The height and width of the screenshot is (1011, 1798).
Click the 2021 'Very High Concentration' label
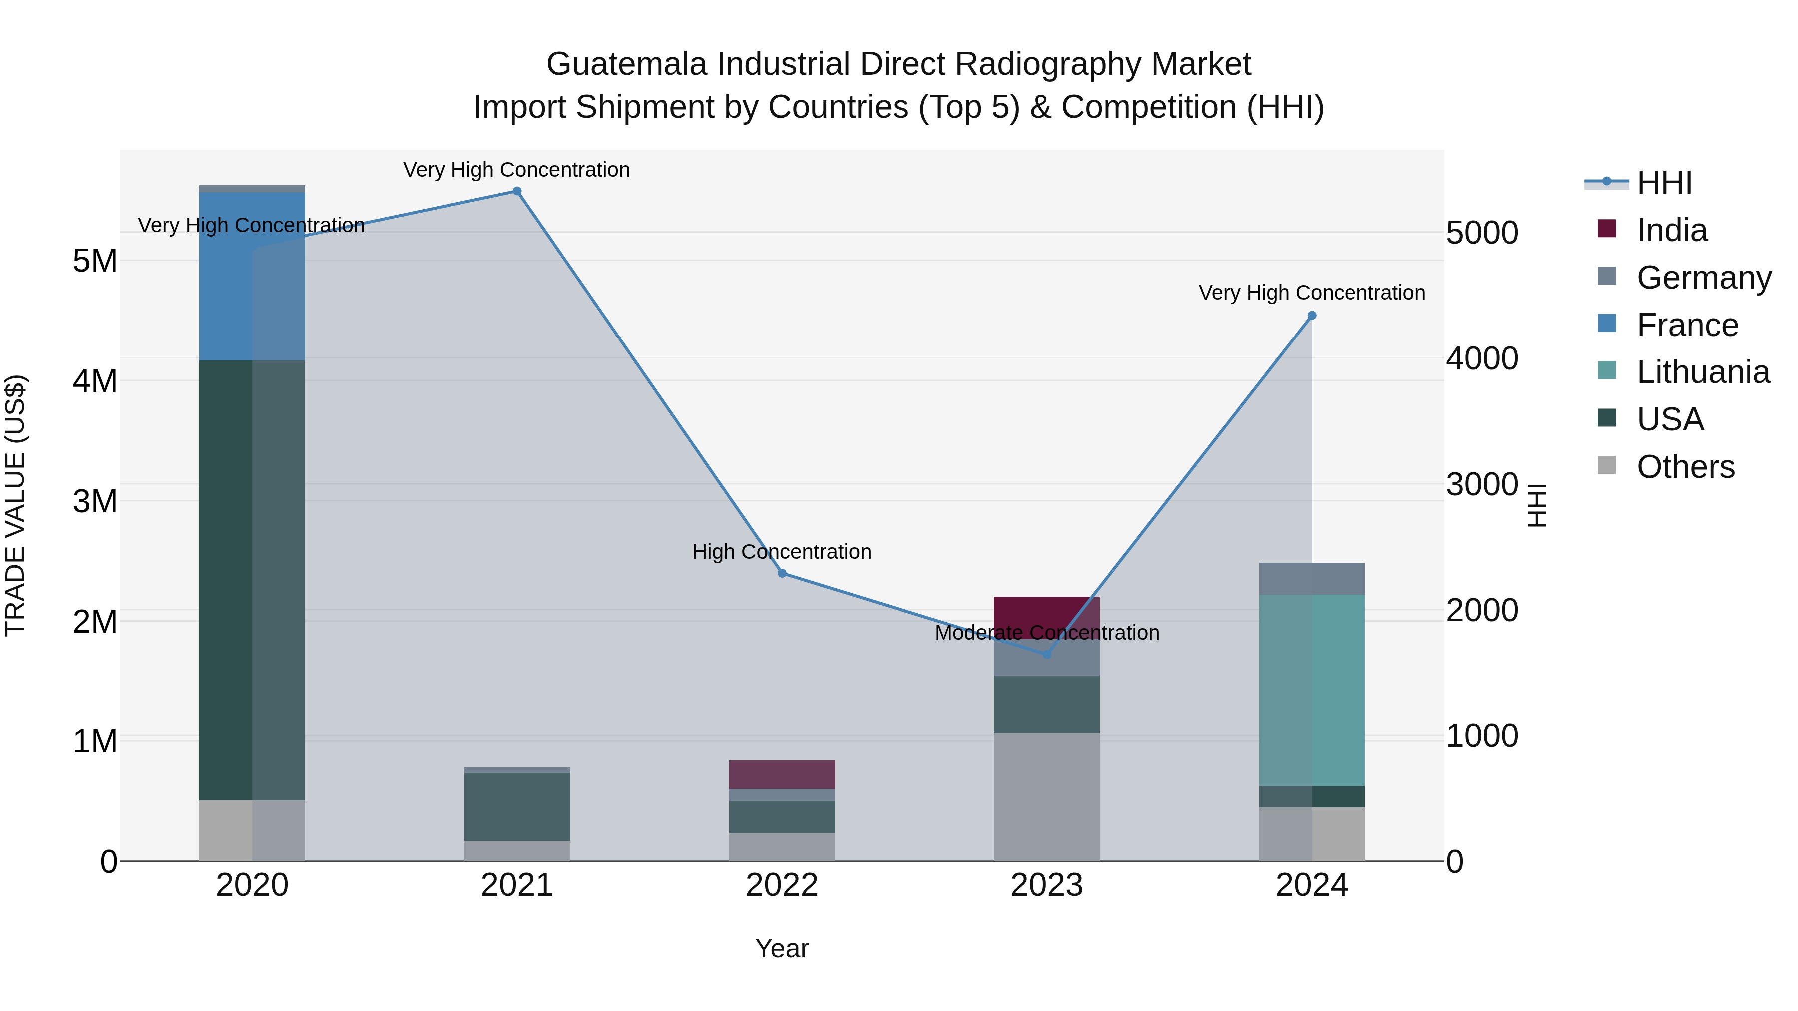point(516,170)
